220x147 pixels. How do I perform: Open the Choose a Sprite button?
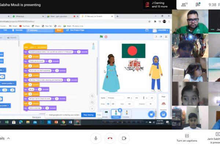click(150, 114)
